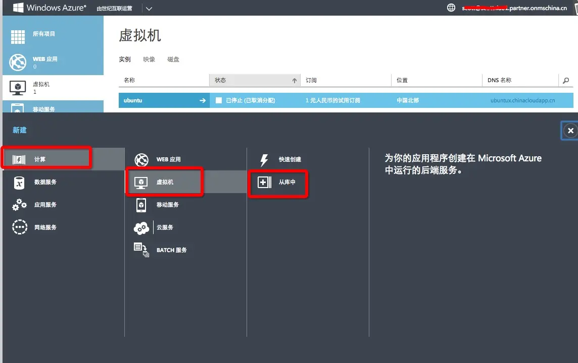Image resolution: width=578 pixels, height=363 pixels.
Task: Select 所有项目 grid icon in sidebar
Action: 18,37
